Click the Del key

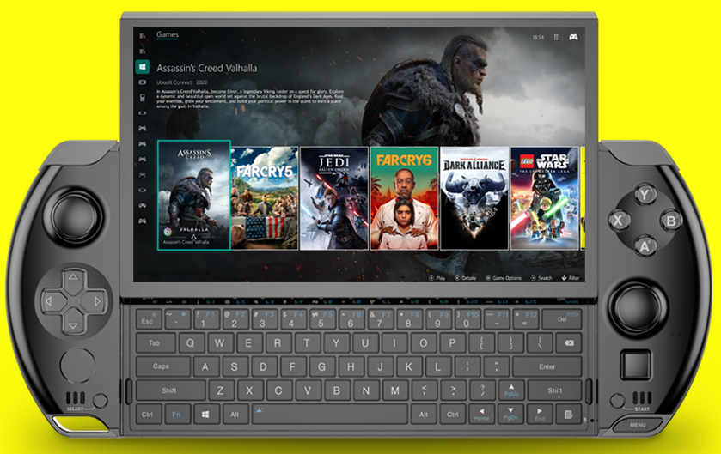[x=562, y=319]
